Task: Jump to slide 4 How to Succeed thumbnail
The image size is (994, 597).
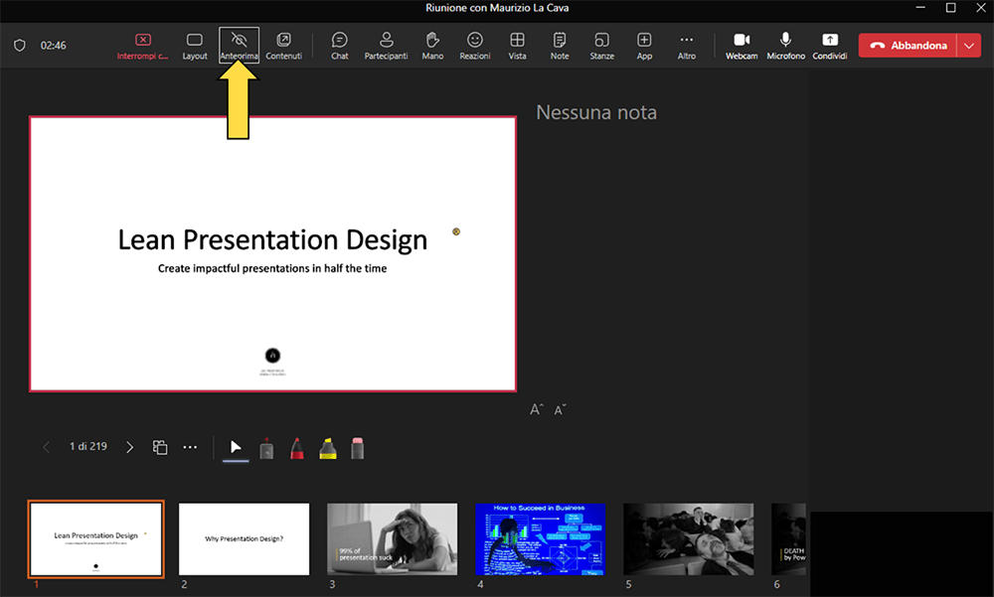Action: coord(540,539)
